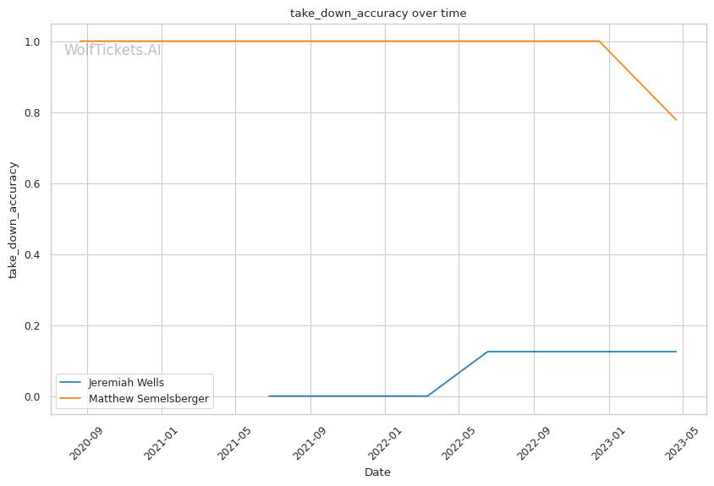Image resolution: width=714 pixels, height=486 pixels.
Task: Click the 2020-09 x-axis tick label
Action: pos(85,441)
